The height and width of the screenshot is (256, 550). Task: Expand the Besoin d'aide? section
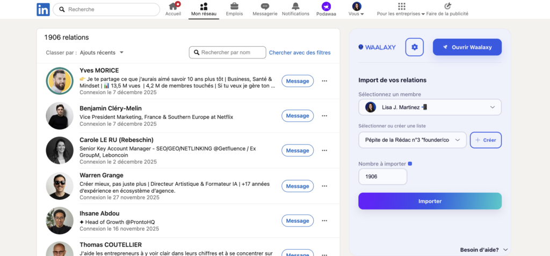pos(484,250)
